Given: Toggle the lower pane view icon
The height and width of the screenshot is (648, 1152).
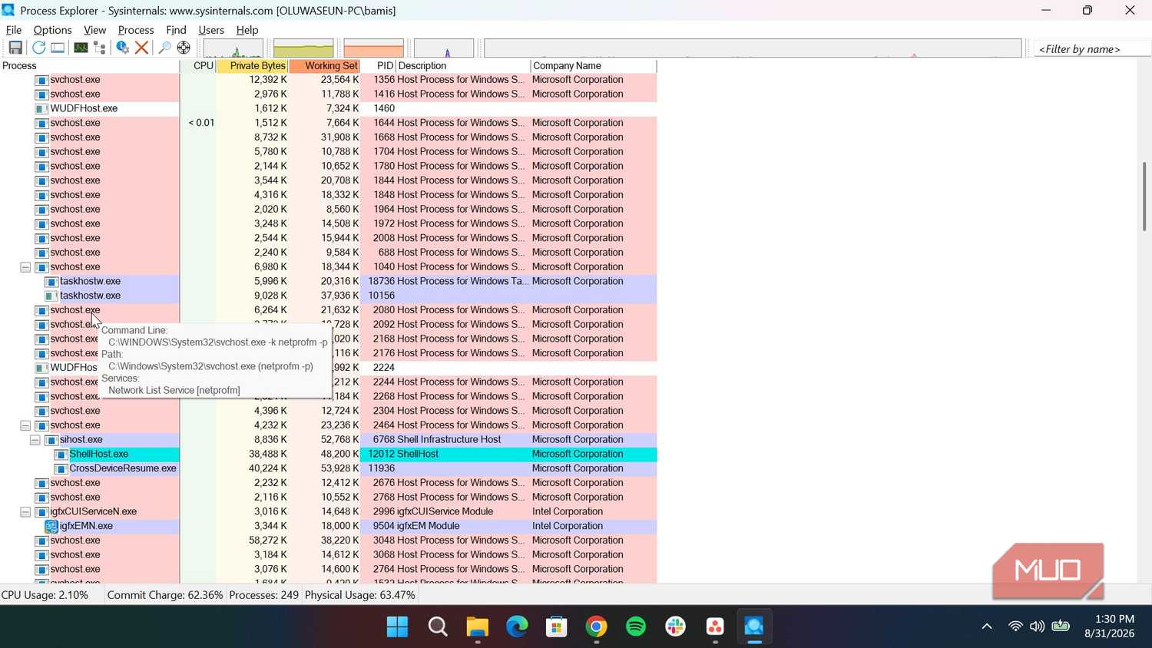Looking at the screenshot, I should click(58, 48).
